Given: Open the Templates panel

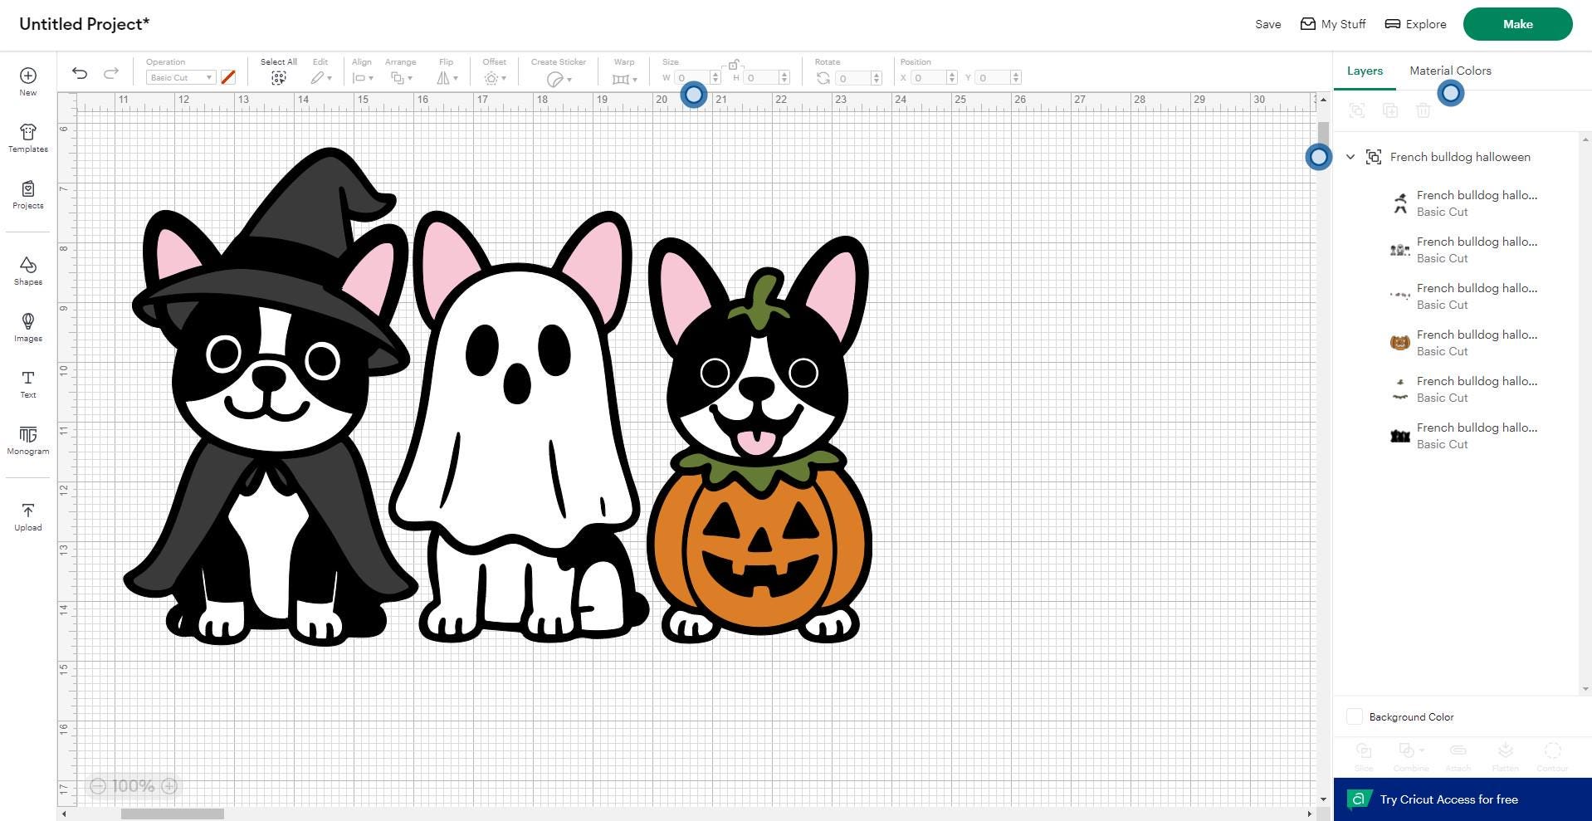Looking at the screenshot, I should point(28,138).
